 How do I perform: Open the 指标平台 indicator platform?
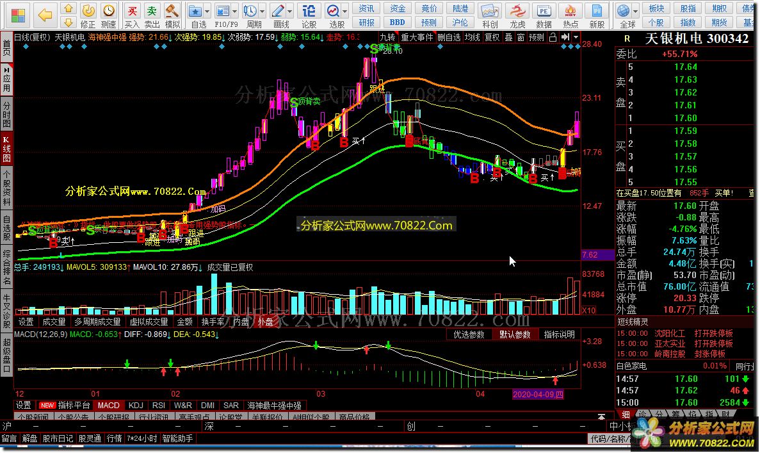(65, 406)
